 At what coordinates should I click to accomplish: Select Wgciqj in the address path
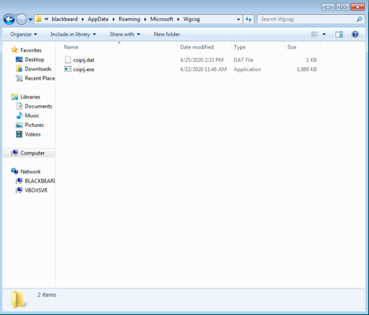coord(191,19)
